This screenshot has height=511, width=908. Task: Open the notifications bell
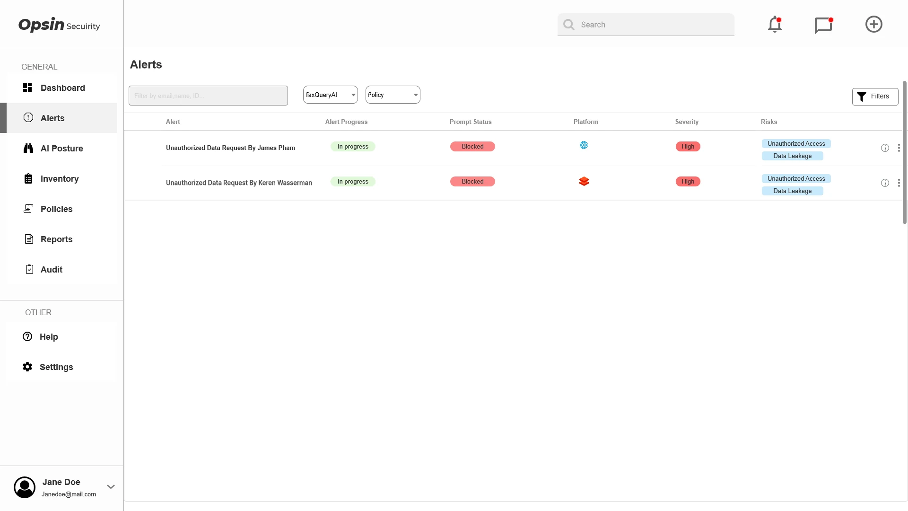click(775, 25)
